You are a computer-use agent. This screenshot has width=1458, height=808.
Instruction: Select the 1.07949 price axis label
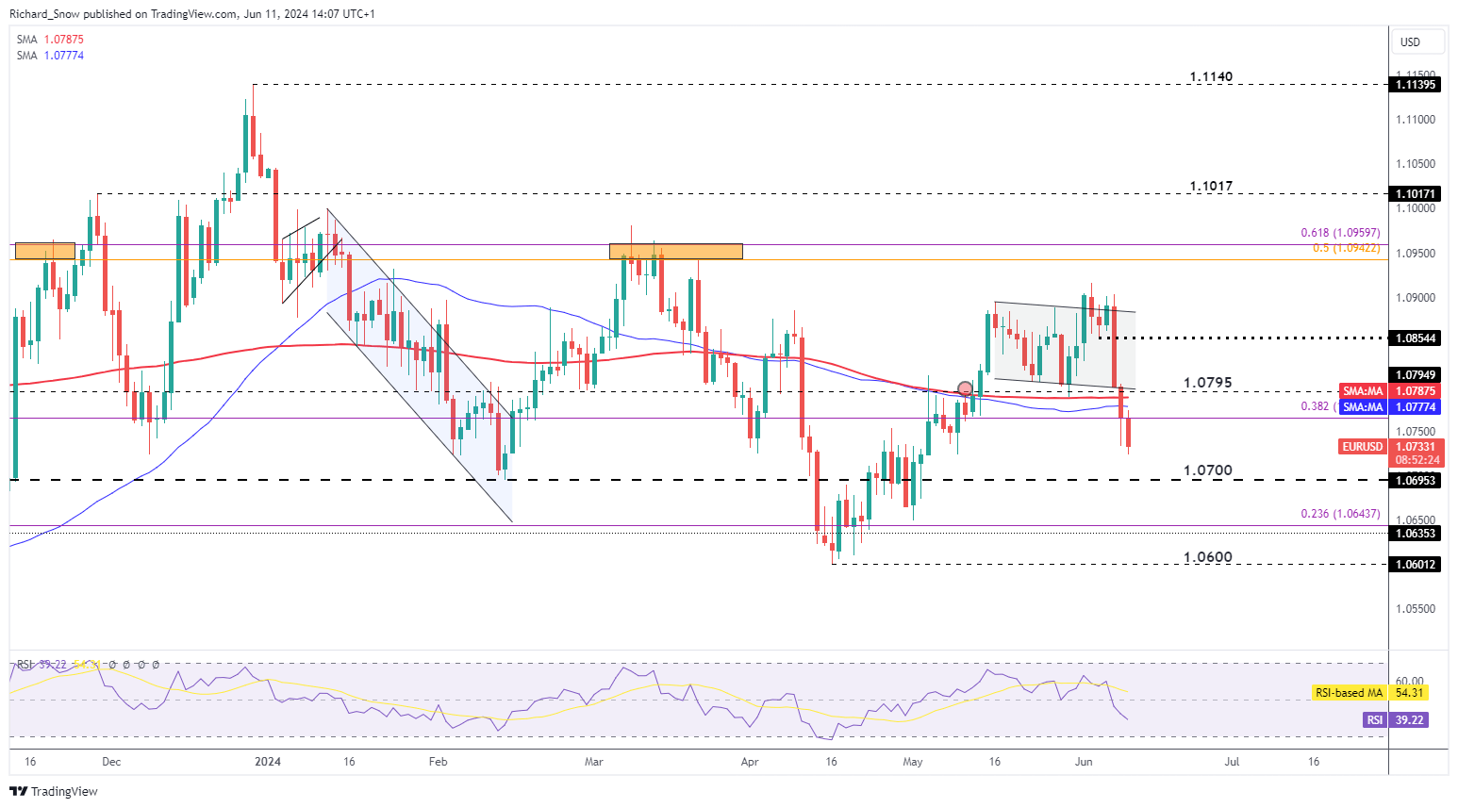point(1416,375)
